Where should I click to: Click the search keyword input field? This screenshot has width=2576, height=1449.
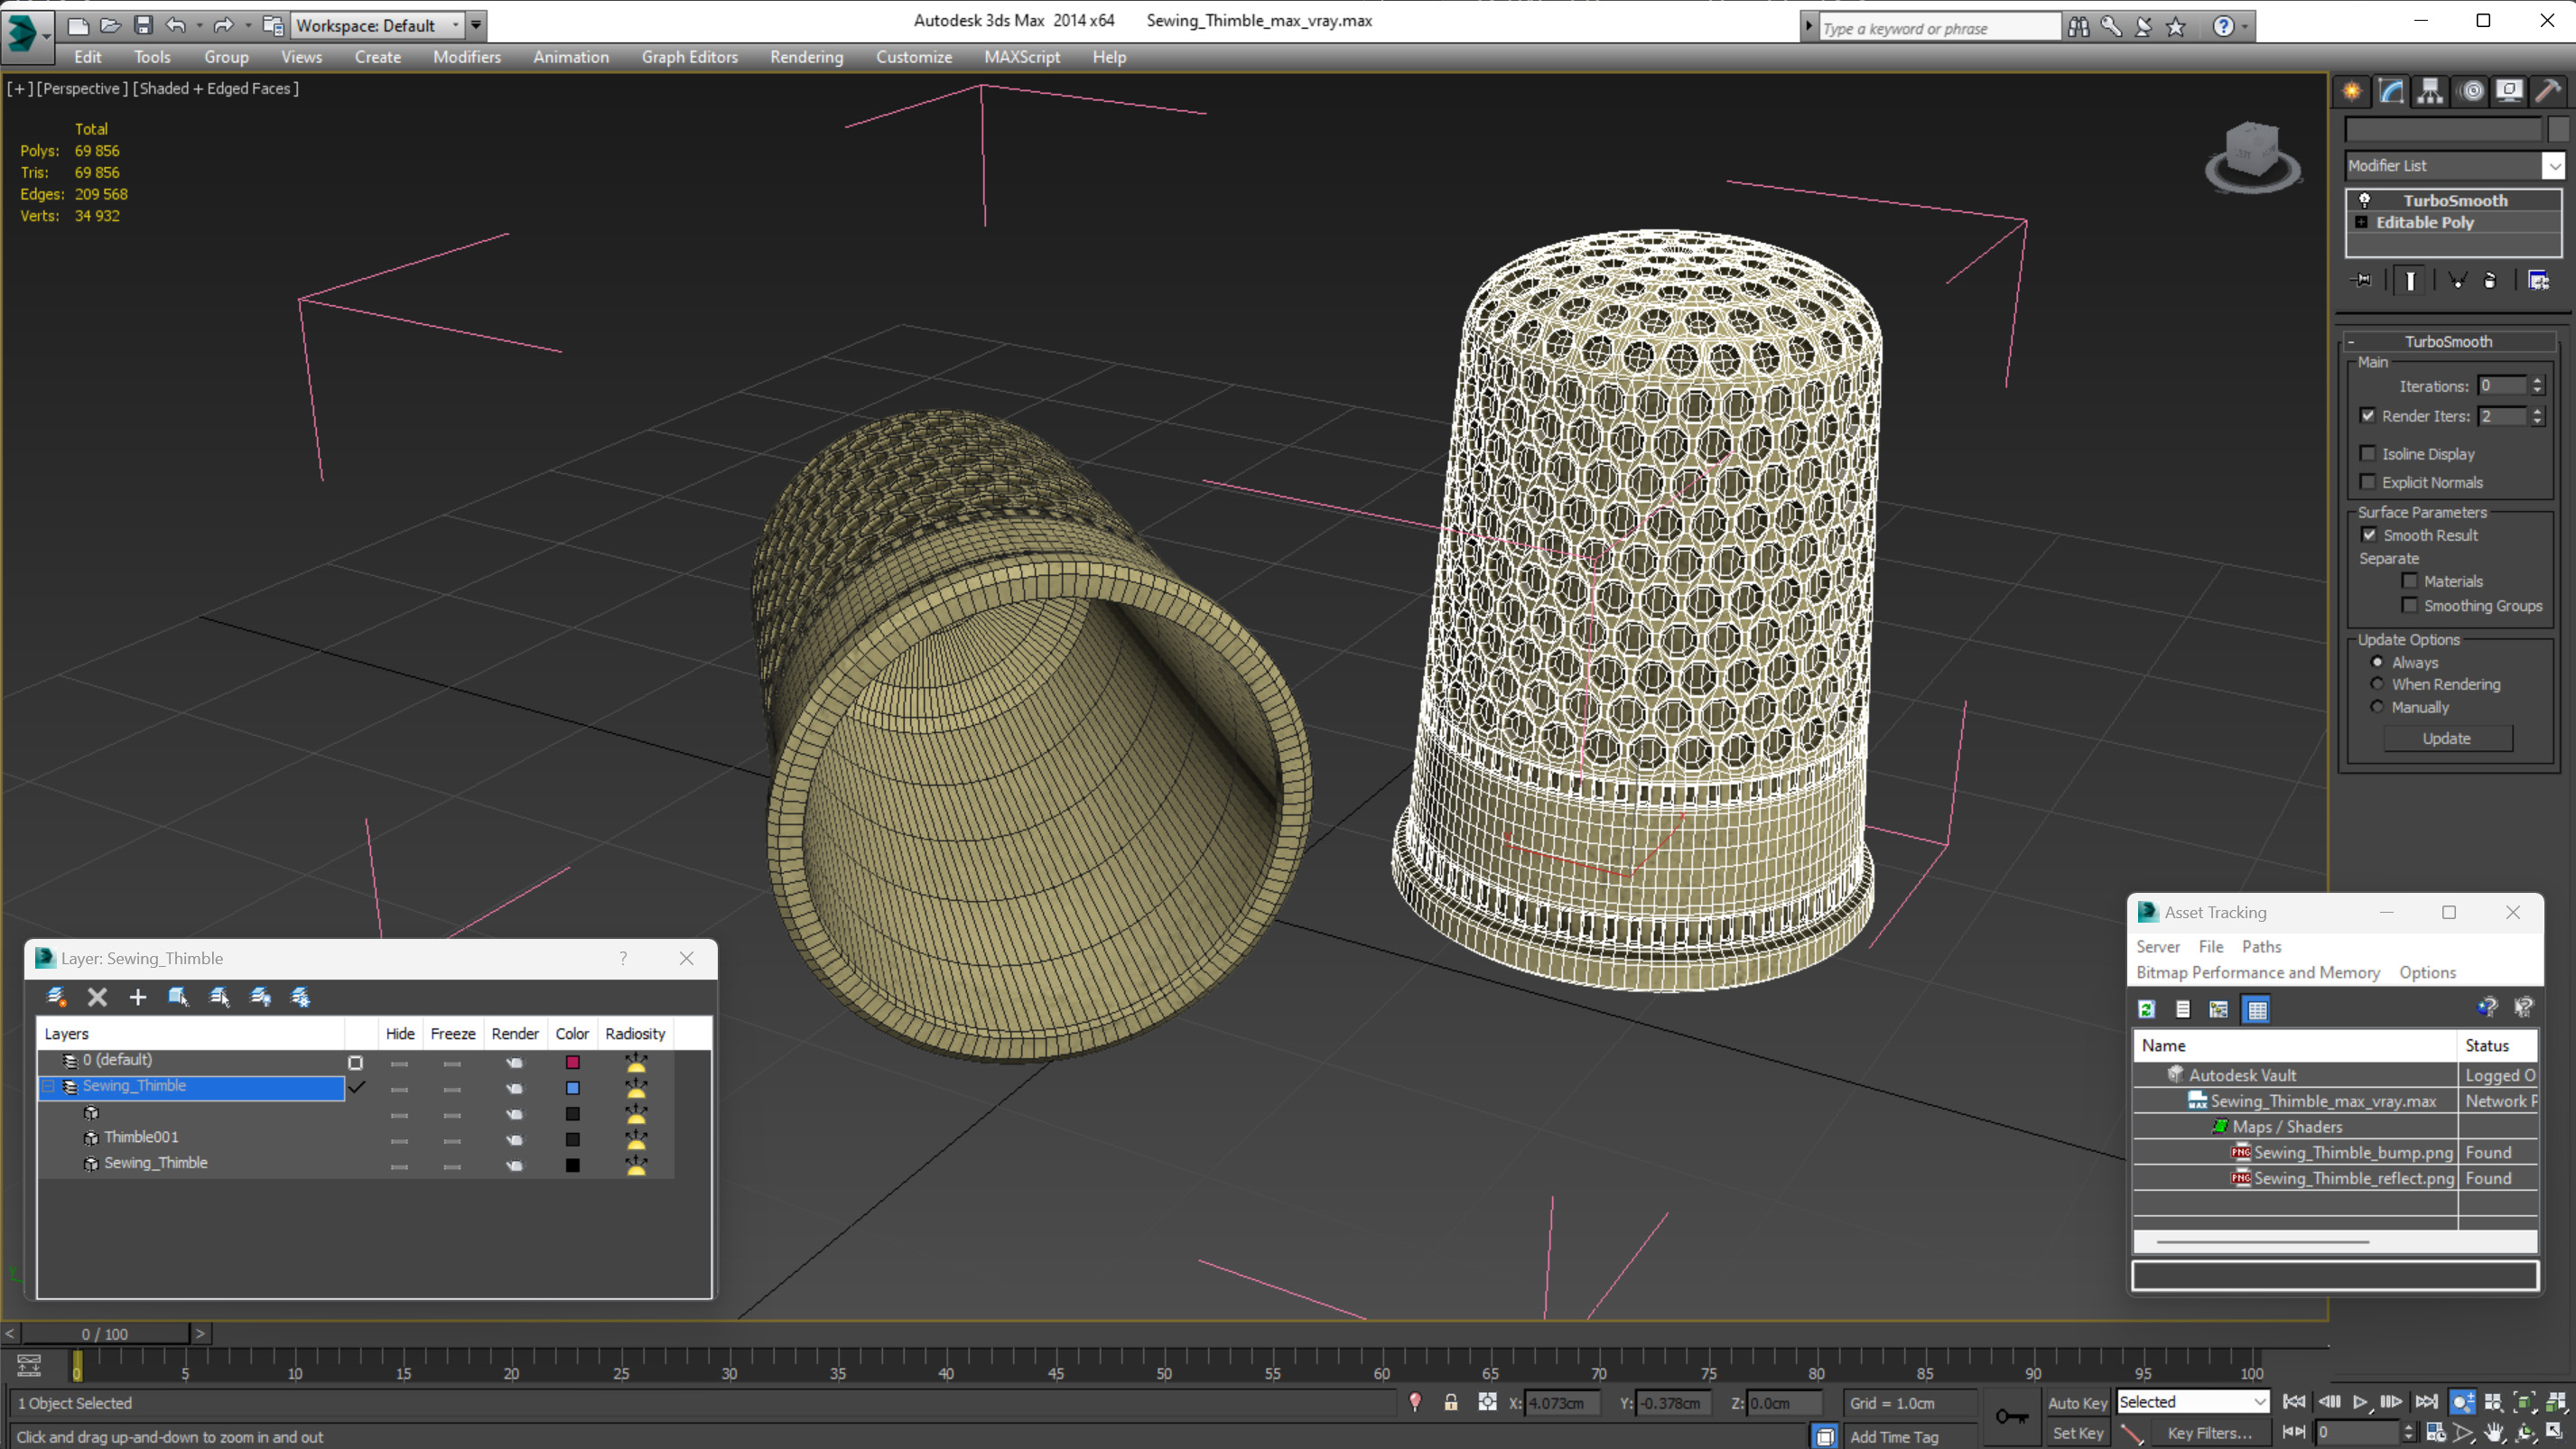pos(1938,28)
